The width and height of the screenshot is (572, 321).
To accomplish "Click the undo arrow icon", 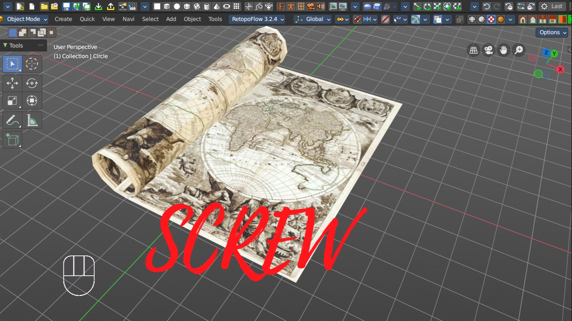I will coord(486,6).
